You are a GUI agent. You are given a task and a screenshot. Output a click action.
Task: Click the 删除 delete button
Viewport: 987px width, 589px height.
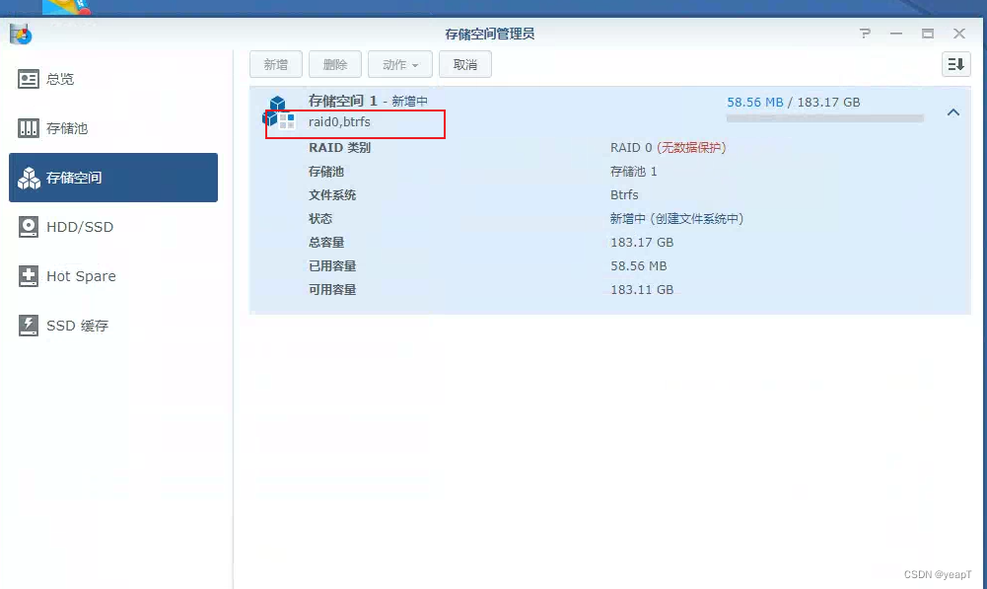[335, 64]
